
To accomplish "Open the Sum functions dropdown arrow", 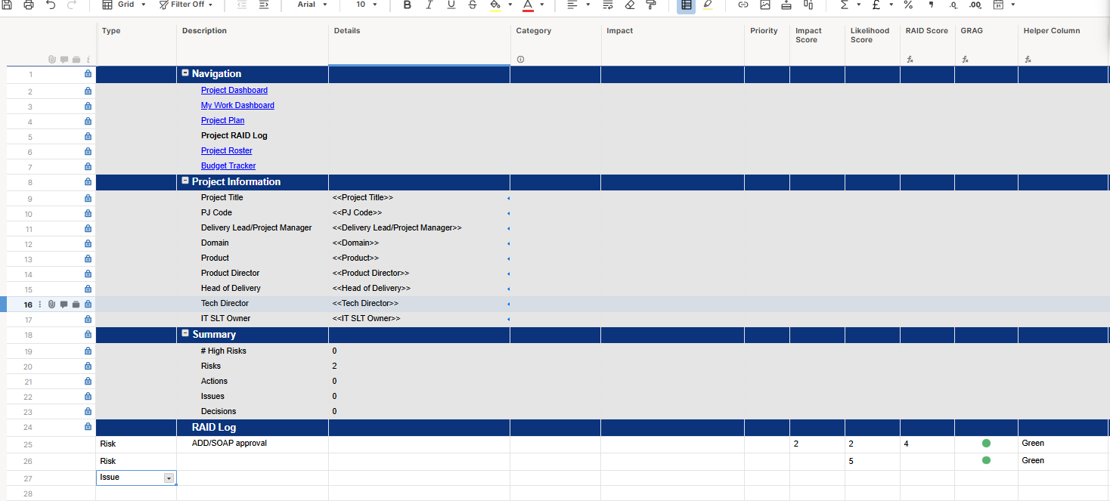I will point(859,5).
